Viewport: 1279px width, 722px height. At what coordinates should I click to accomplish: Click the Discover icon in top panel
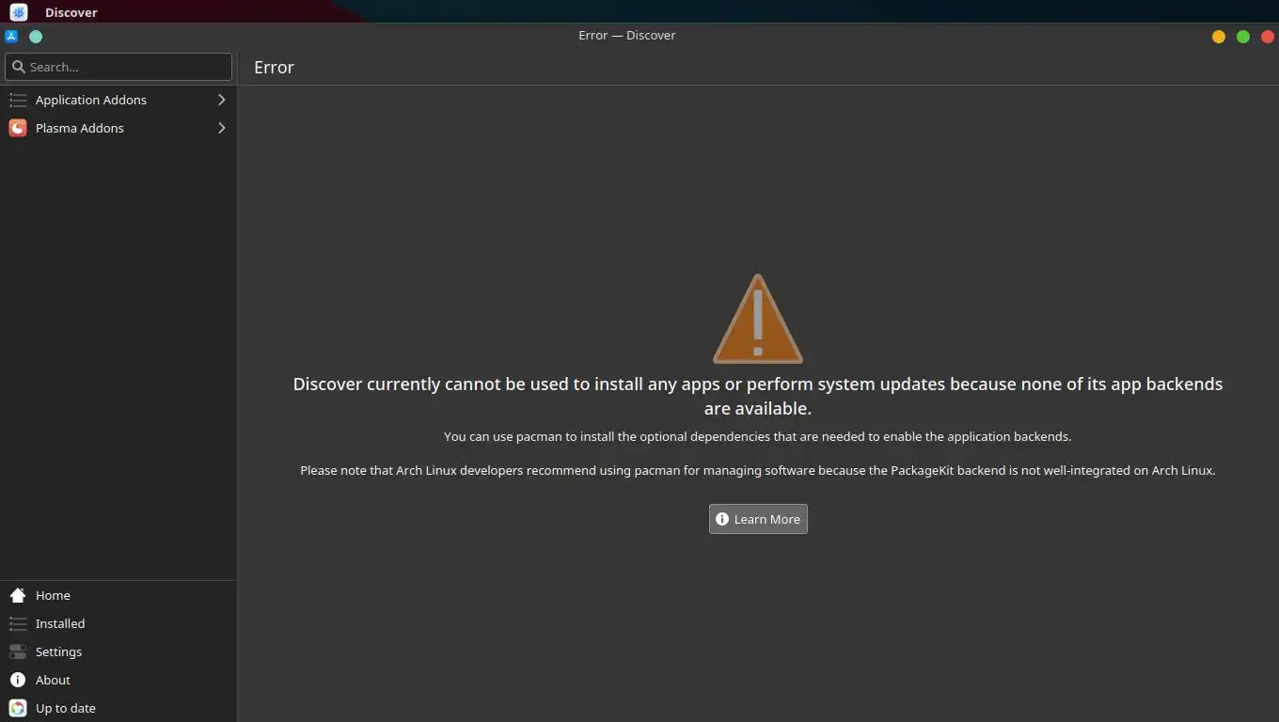(19, 12)
